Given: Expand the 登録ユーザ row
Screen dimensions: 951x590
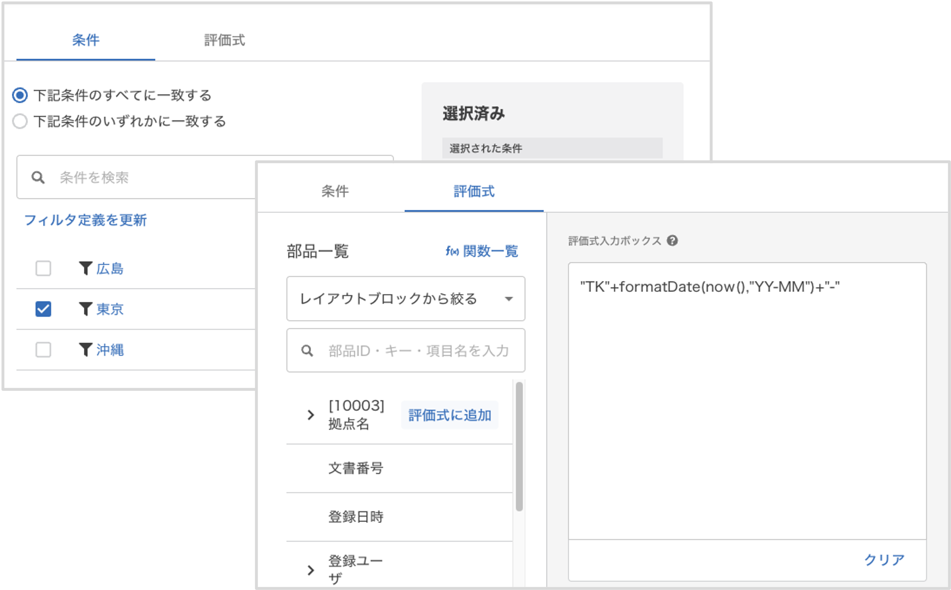Looking at the screenshot, I should pyautogui.click(x=311, y=570).
